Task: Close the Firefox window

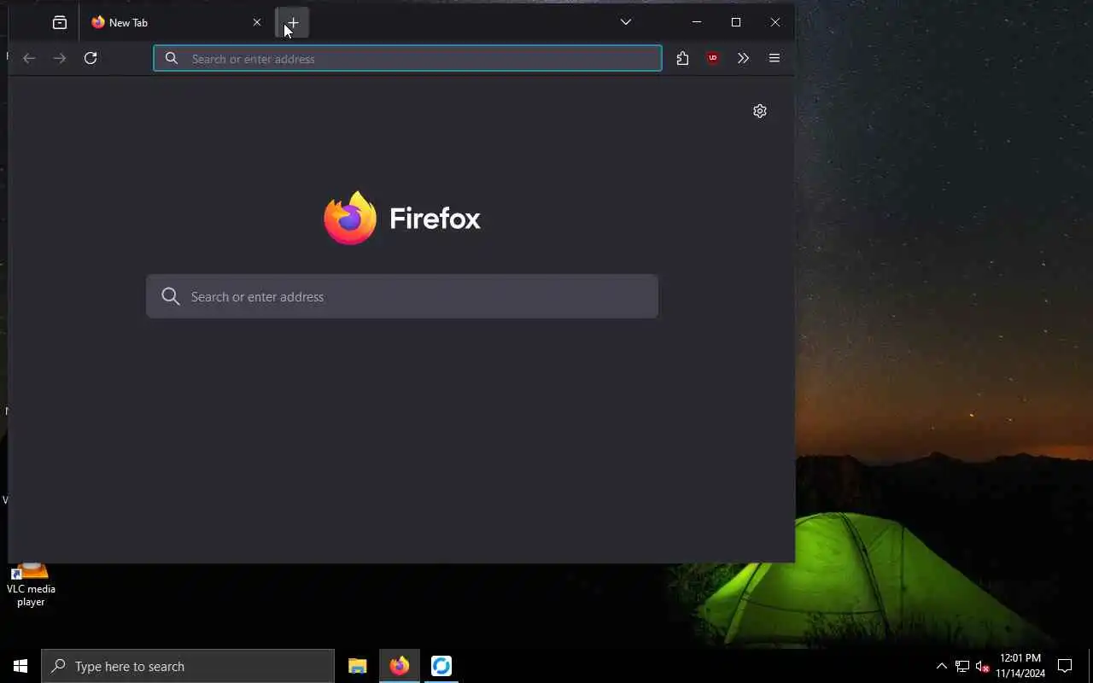Action: tap(775, 22)
